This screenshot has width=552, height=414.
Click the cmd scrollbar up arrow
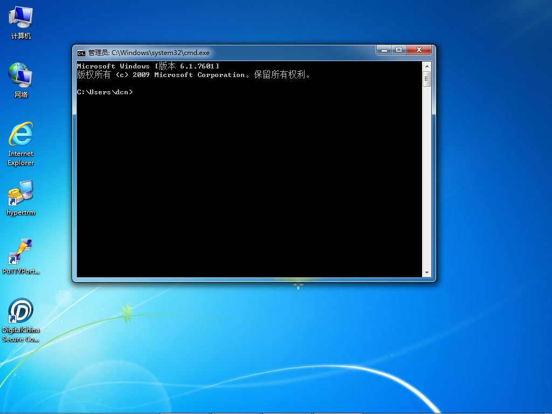coord(427,66)
